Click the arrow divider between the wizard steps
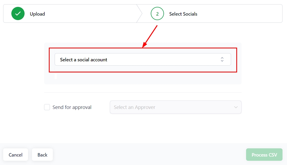The width and height of the screenshot is (287, 165). pos(139,14)
